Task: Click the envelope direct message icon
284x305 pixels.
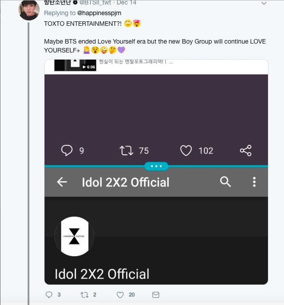Action: click(x=156, y=295)
